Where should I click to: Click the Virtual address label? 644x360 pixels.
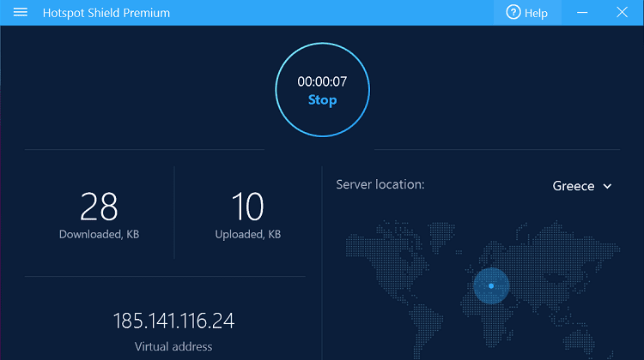(173, 346)
